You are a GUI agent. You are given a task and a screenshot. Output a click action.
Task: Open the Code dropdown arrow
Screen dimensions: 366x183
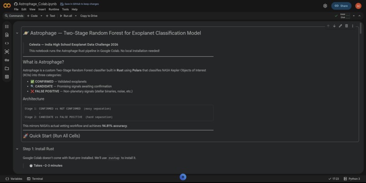(x=41, y=16)
